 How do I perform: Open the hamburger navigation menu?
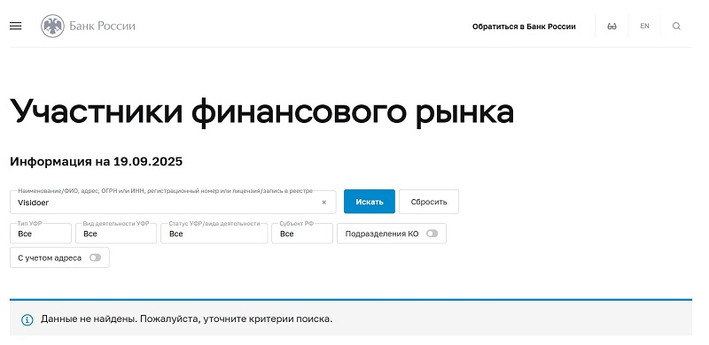(x=15, y=27)
